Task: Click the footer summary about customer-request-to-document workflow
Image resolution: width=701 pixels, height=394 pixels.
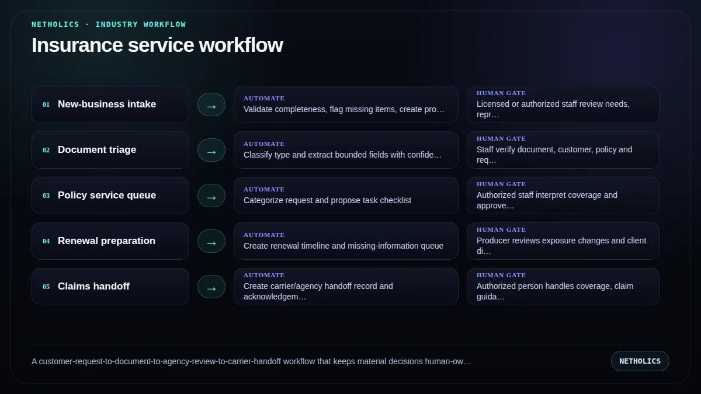Action: pyautogui.click(x=251, y=361)
